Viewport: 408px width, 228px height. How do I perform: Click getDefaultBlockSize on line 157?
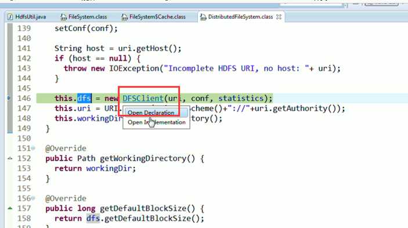click(x=147, y=208)
